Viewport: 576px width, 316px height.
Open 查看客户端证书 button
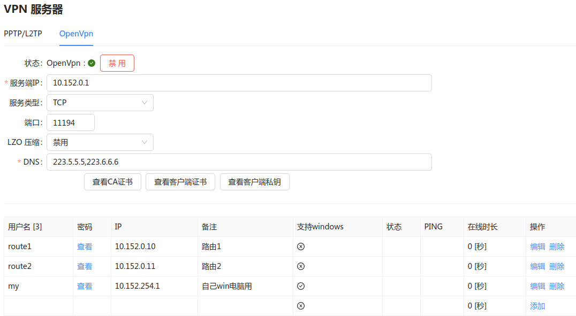click(x=180, y=182)
